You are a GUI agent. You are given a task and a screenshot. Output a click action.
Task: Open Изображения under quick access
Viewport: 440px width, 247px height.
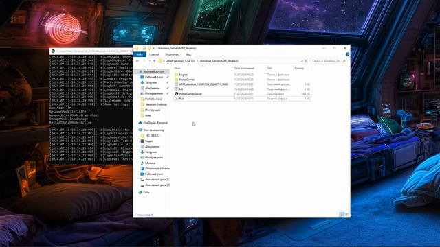coord(154,93)
